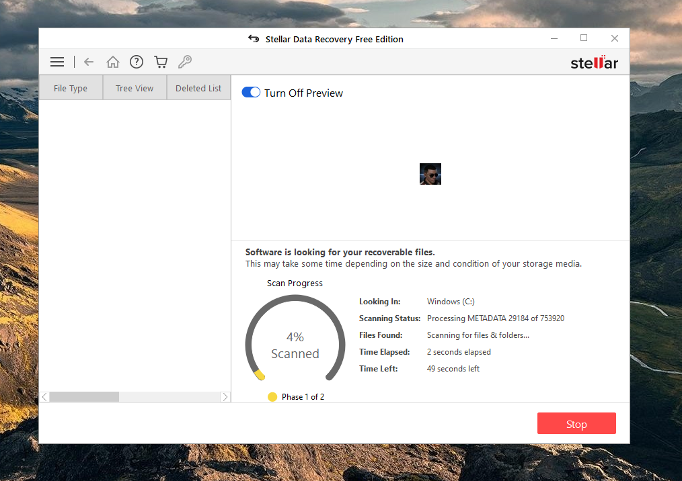Click the circular scan progress gauge
Image resolution: width=682 pixels, height=481 pixels.
[295, 339]
